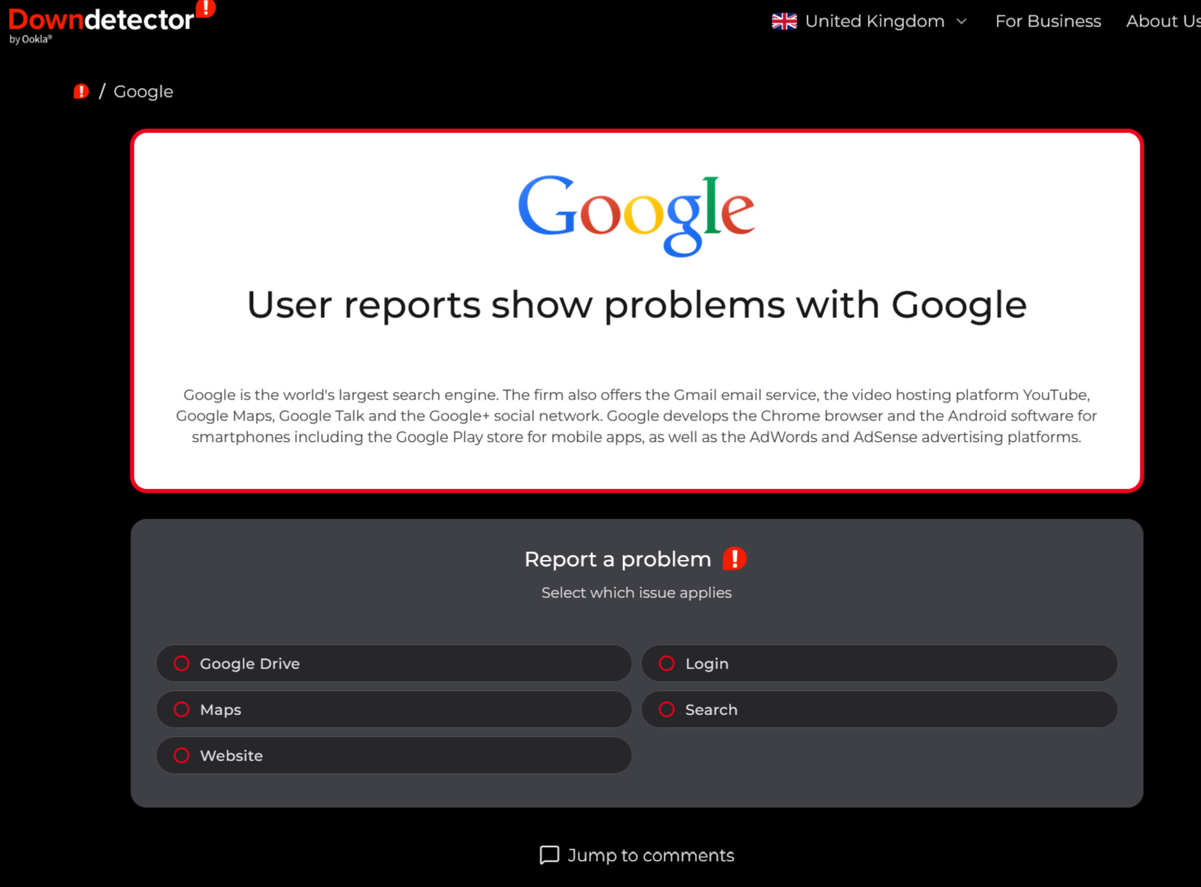Select the Login issue option
The height and width of the screenshot is (887, 1201).
point(879,663)
